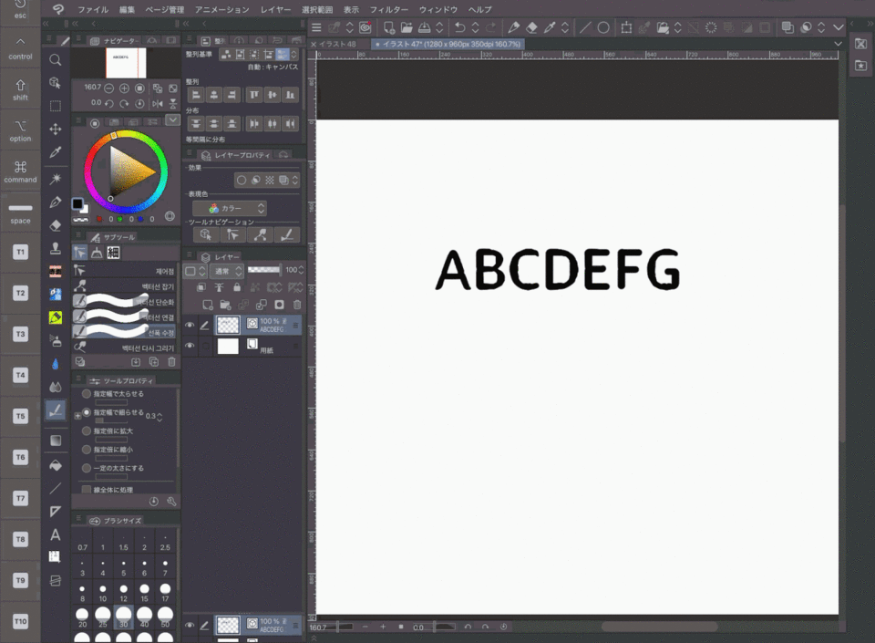Delete layer with trash icon in Layer panel

click(x=297, y=305)
